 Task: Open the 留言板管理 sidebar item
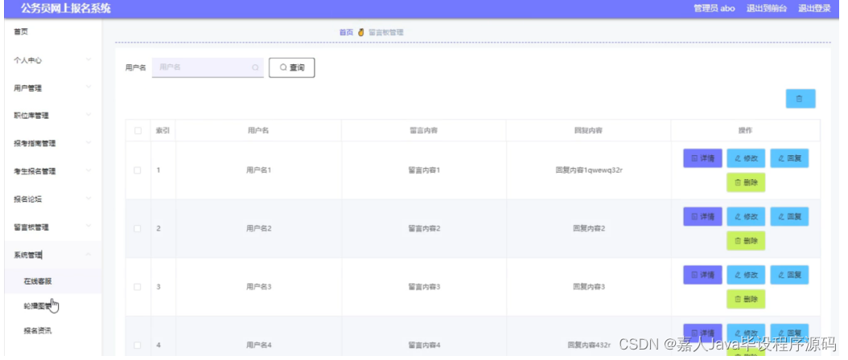tap(53, 227)
